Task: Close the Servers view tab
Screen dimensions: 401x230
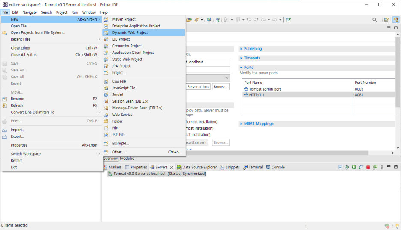Action: [x=171, y=168]
